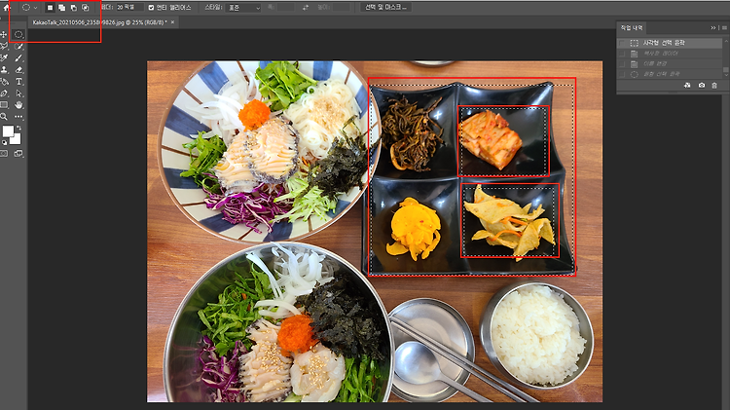Toggle Quick Mask mode
The width and height of the screenshot is (730, 410).
4,153
